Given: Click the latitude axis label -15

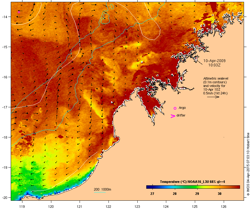Looking at the screenshot, I should (x=4, y=47).
